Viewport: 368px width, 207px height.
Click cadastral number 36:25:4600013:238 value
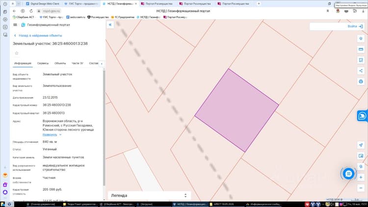[56, 105]
